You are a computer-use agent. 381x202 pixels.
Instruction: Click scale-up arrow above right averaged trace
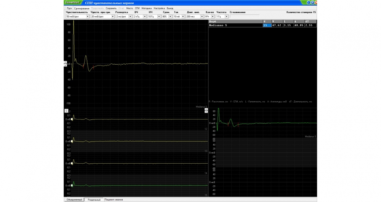[x=206, y=109]
